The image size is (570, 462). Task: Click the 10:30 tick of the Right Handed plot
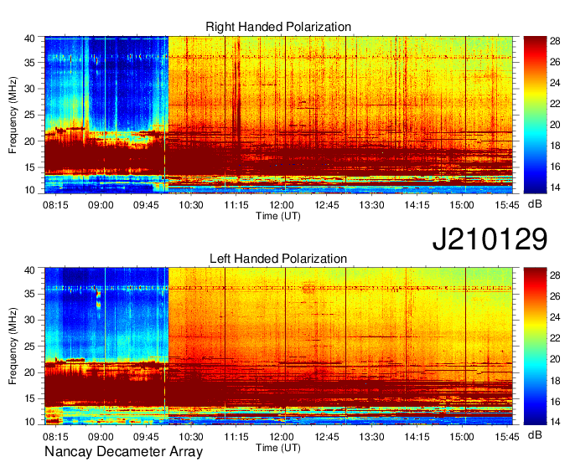191,205
